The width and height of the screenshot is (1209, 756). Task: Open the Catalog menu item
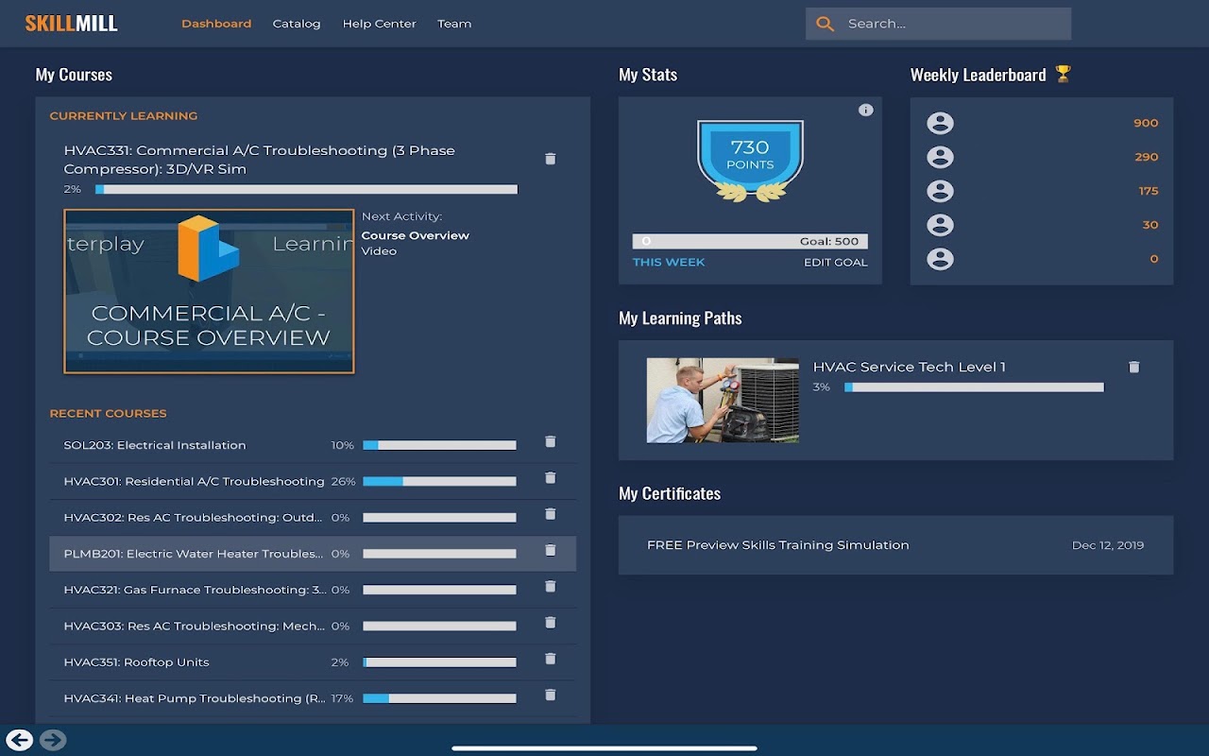(297, 24)
